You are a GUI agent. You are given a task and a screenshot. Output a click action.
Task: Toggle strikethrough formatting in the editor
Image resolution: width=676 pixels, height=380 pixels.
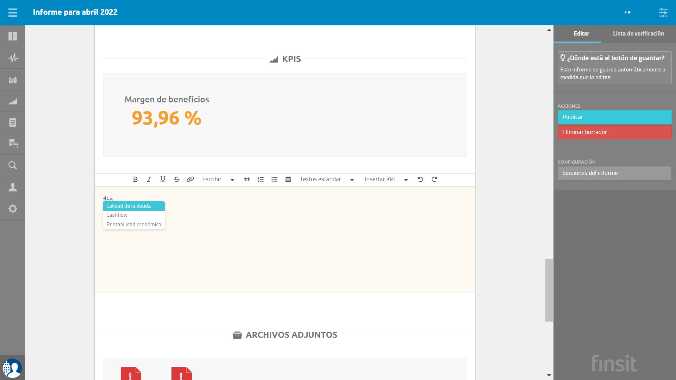177,179
